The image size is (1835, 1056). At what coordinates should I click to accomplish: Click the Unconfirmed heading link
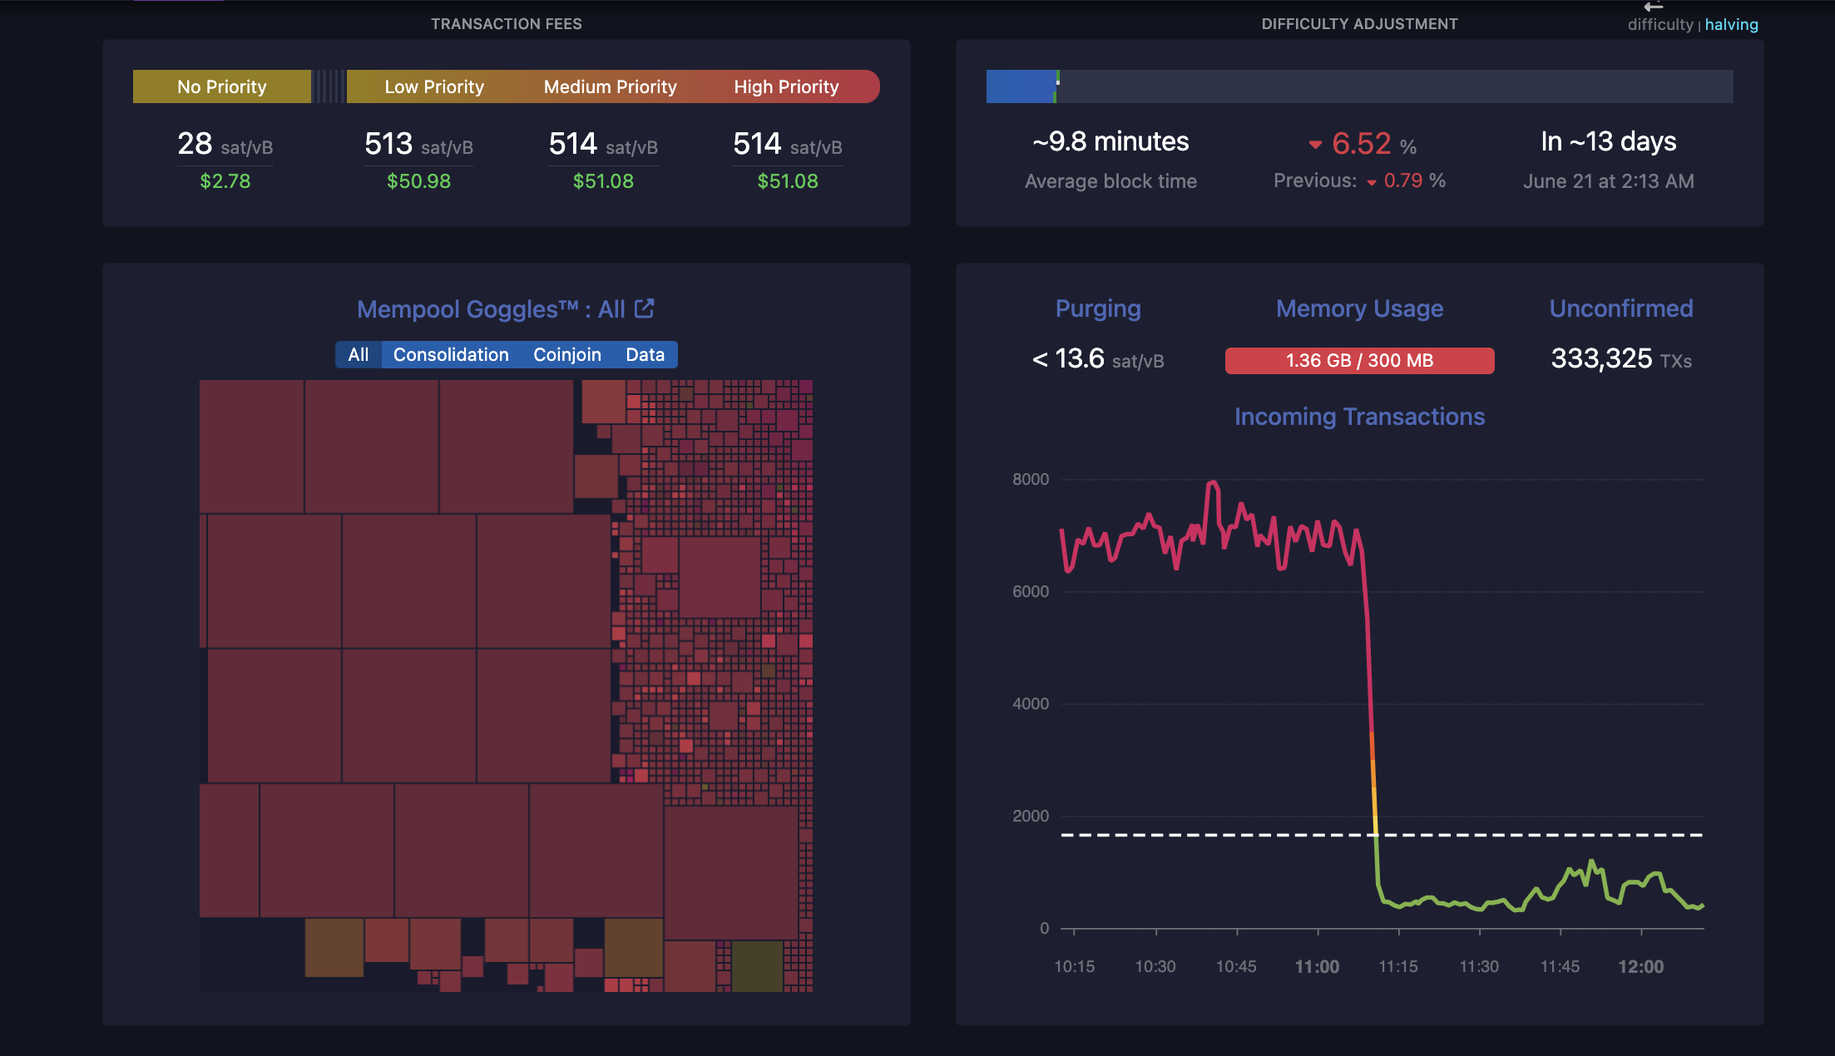[1620, 308]
